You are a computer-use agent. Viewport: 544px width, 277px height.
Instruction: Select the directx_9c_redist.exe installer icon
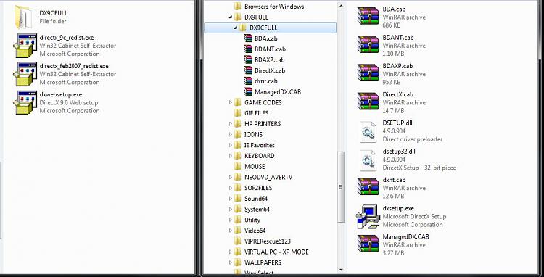coord(25,46)
